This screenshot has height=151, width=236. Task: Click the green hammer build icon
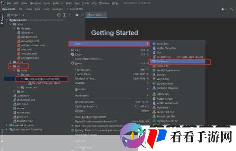click(232, 9)
